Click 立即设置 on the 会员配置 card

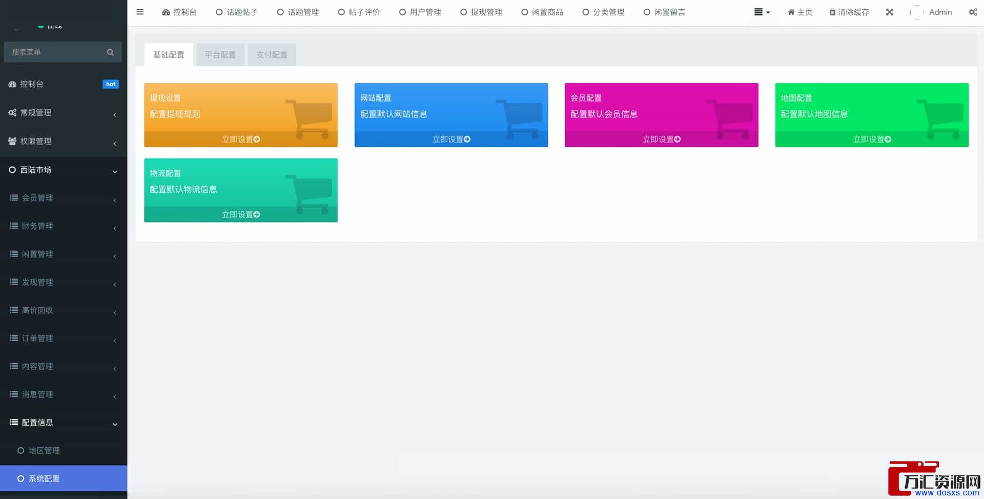point(662,139)
